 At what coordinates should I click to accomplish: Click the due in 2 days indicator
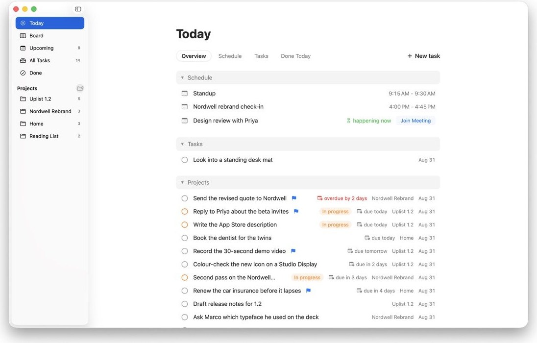(368, 264)
